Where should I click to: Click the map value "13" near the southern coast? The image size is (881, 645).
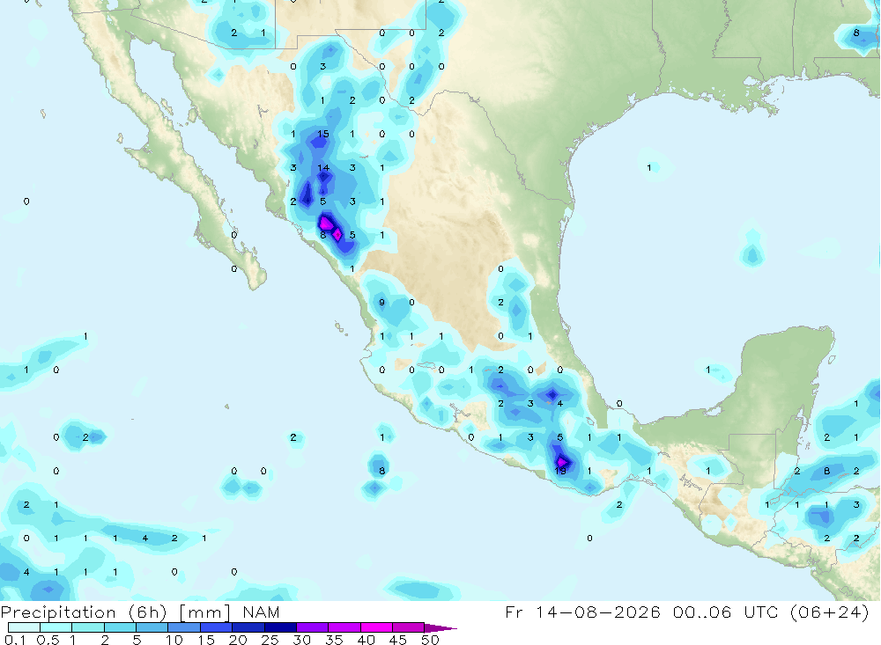(x=560, y=471)
